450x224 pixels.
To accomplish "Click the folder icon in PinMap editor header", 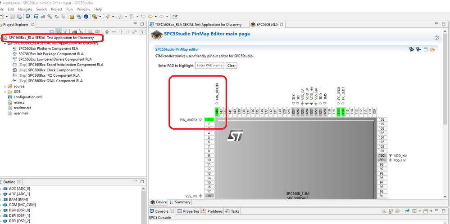I will point(432,49).
